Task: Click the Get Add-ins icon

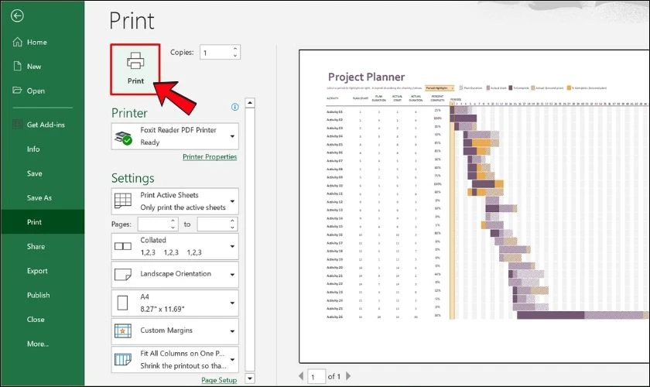Action: pos(17,125)
